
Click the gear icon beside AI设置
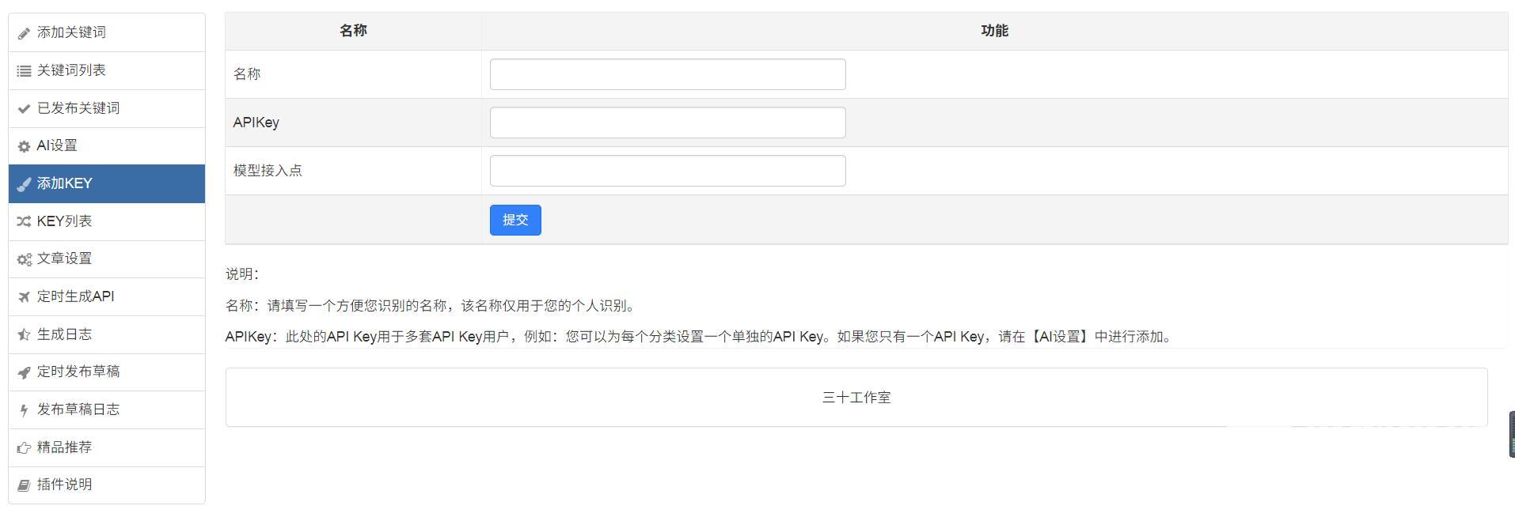point(25,146)
